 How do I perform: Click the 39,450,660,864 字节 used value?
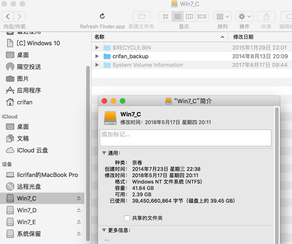(184, 201)
